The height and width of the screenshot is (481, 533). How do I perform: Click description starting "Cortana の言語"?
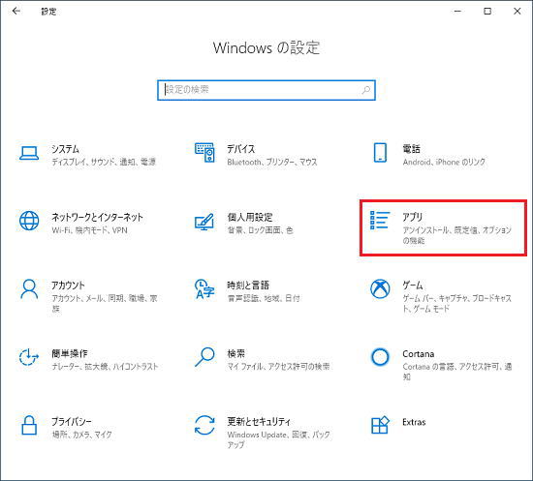click(457, 372)
